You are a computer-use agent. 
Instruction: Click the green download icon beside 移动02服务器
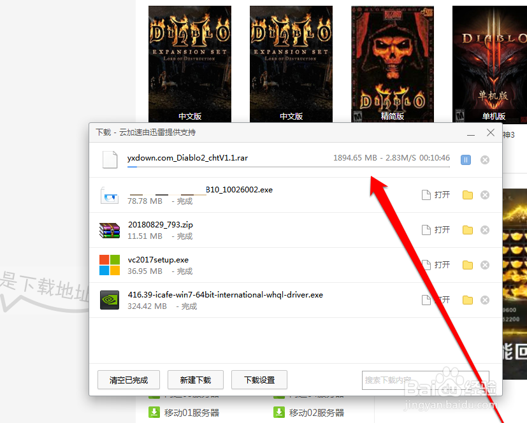pos(279,412)
